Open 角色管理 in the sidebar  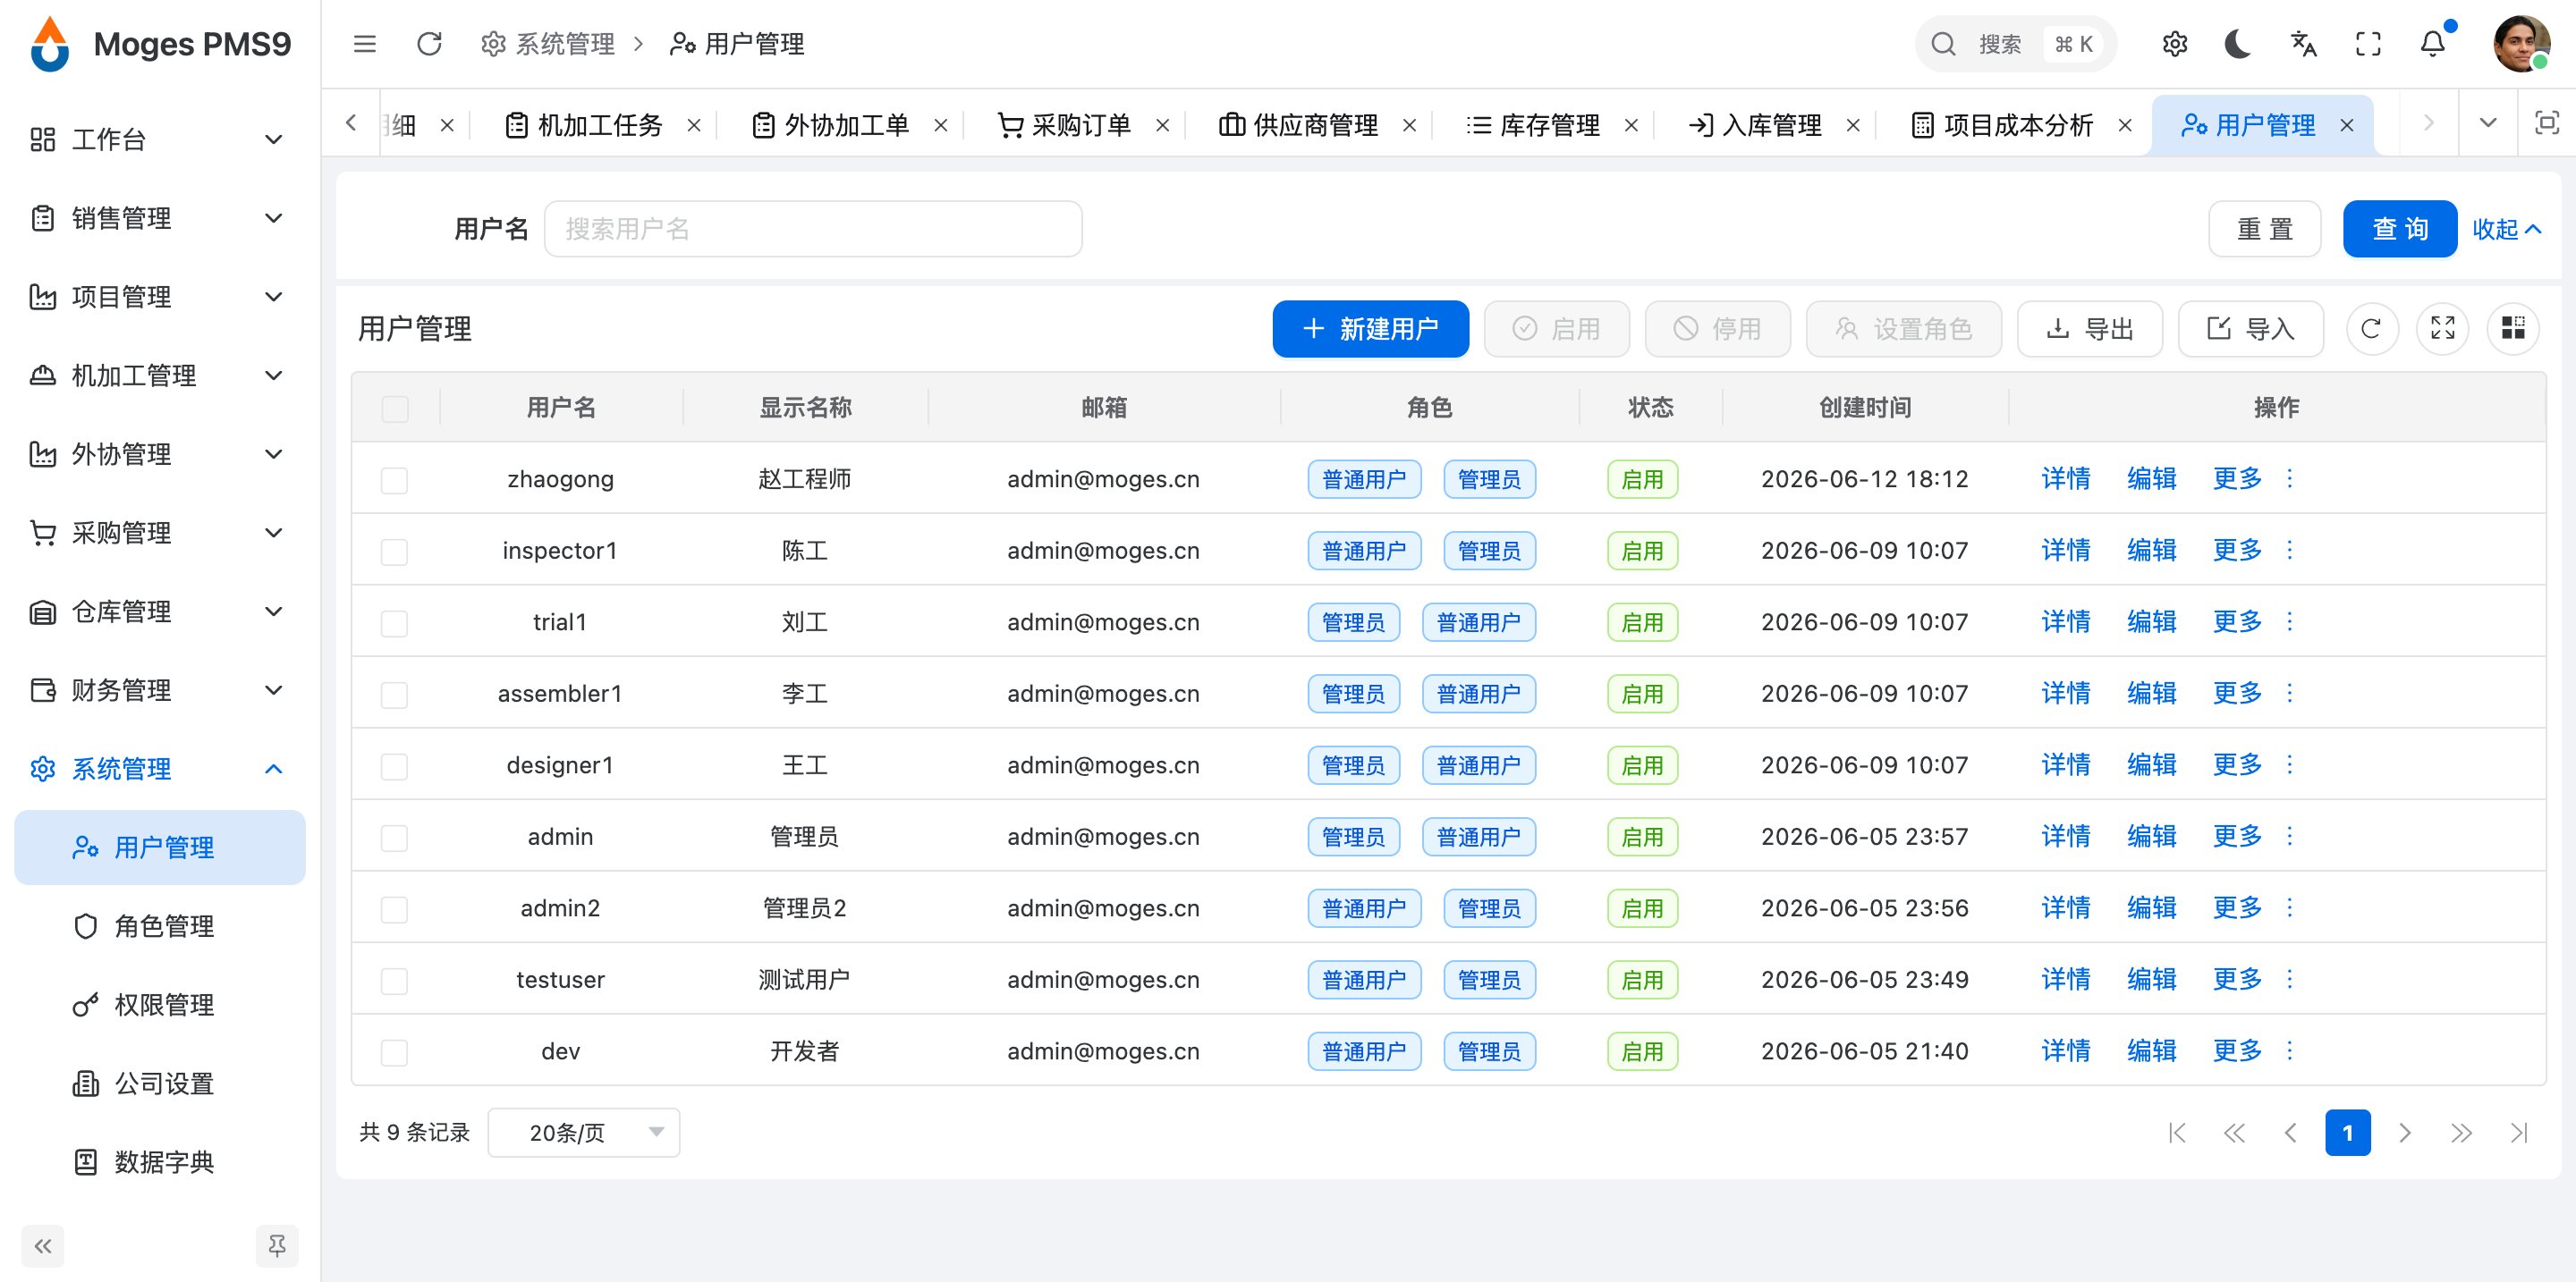point(159,926)
